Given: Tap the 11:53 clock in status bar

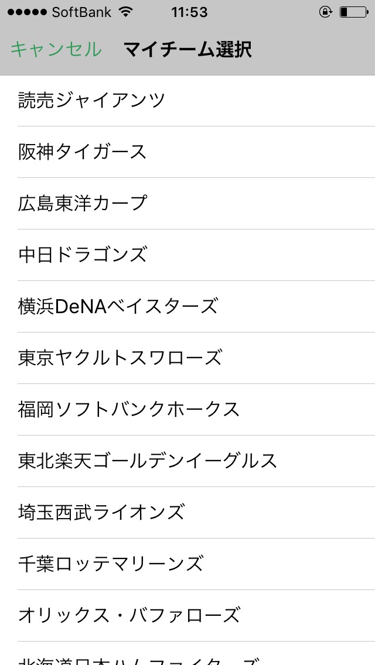Looking at the screenshot, I should (189, 12).
